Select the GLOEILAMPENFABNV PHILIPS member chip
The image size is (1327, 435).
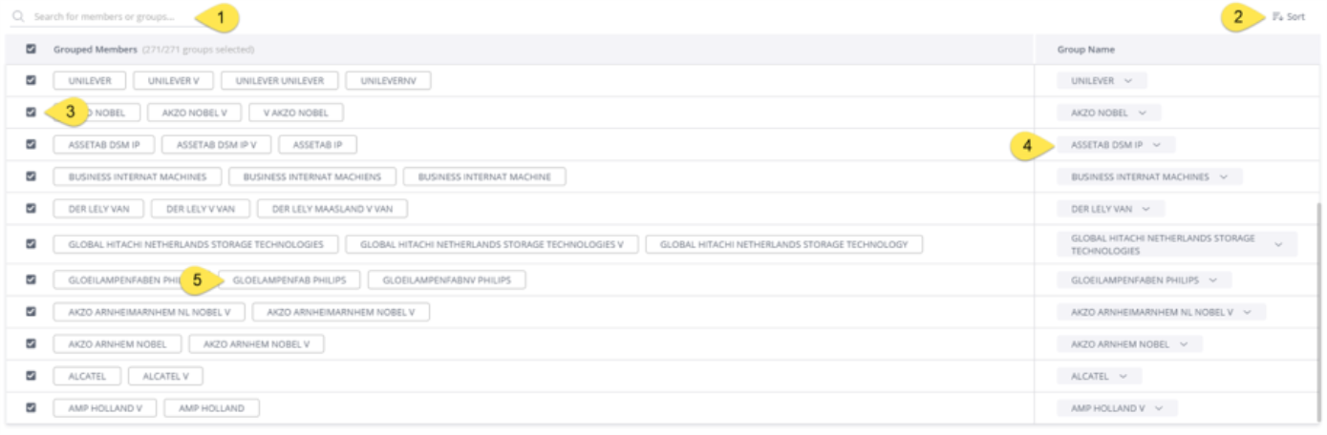click(x=447, y=280)
